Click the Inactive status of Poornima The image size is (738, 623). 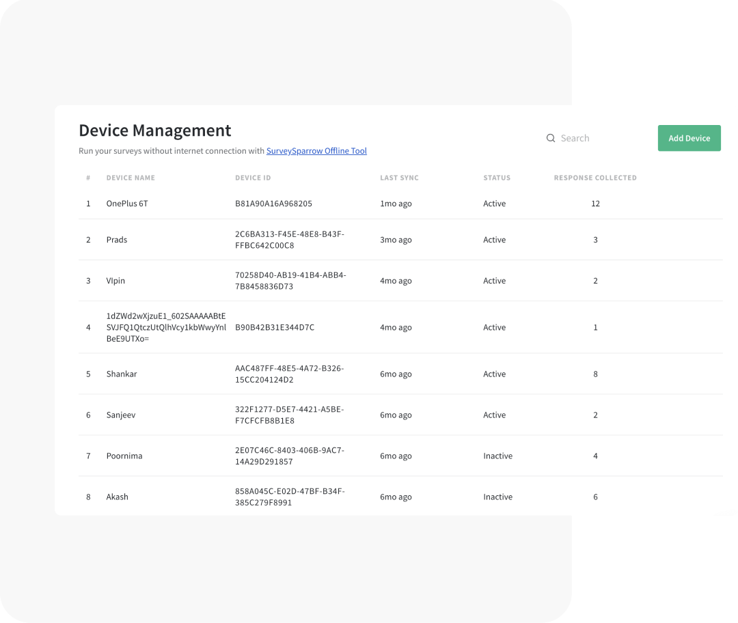click(497, 456)
